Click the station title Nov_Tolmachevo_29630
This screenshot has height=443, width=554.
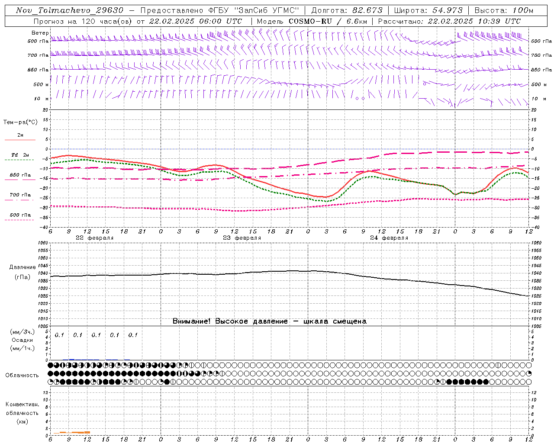tap(69, 10)
